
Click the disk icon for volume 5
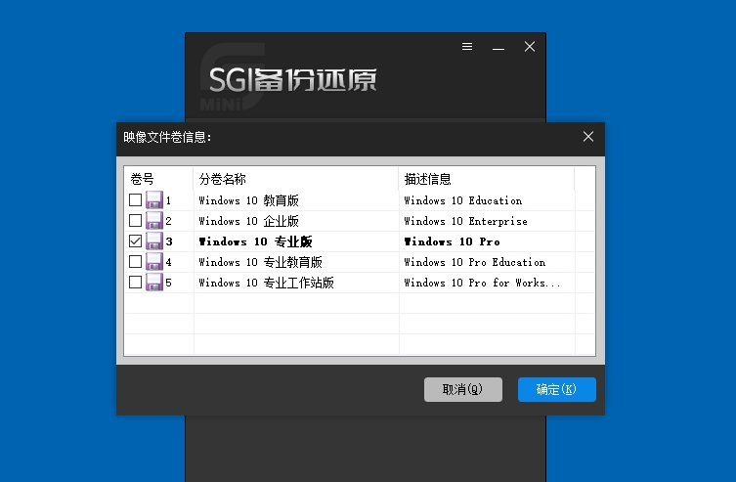pos(154,283)
